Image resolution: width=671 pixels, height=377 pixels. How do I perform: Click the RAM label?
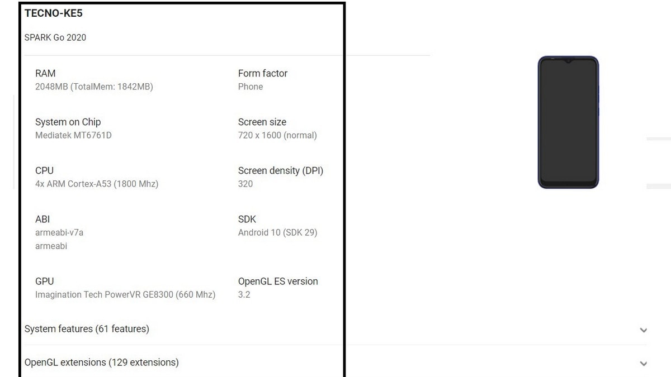45,73
